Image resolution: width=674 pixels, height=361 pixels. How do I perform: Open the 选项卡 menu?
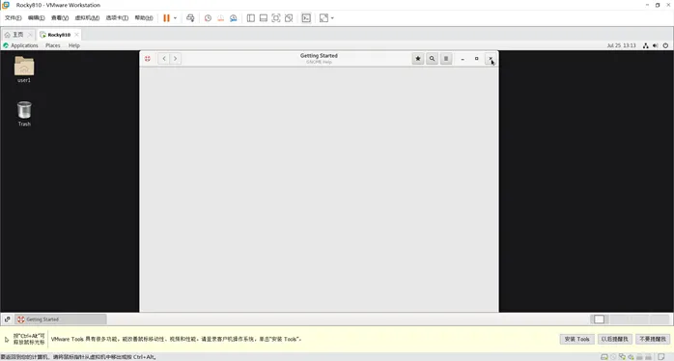click(x=117, y=18)
